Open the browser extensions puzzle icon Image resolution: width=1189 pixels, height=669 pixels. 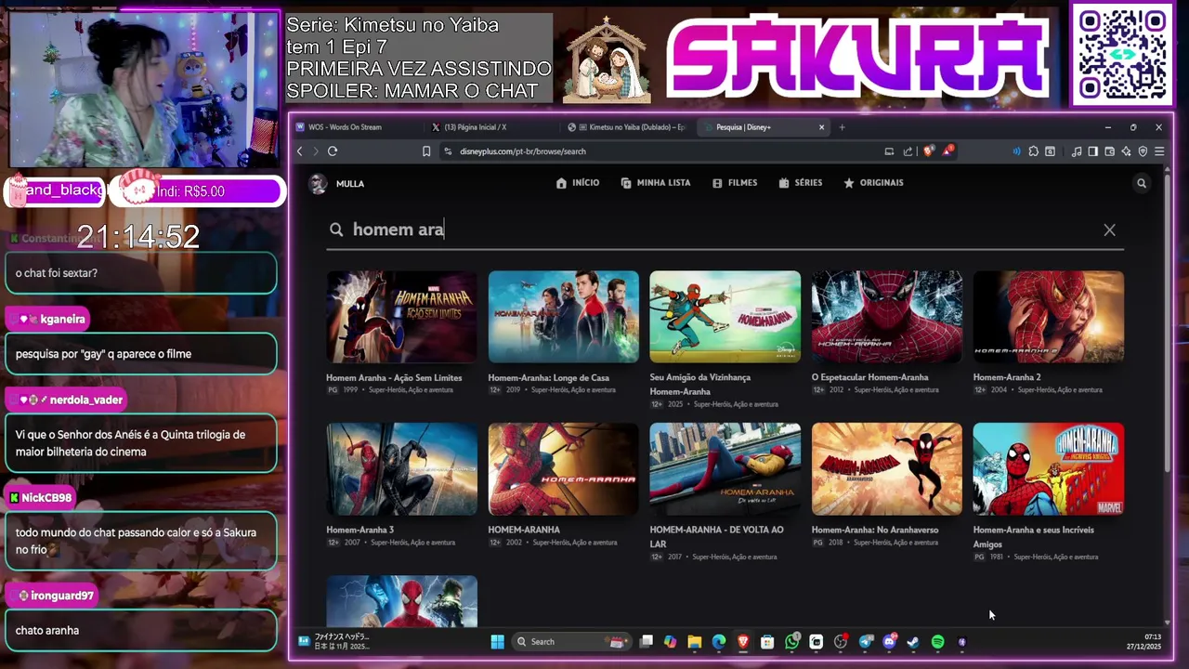(1033, 151)
